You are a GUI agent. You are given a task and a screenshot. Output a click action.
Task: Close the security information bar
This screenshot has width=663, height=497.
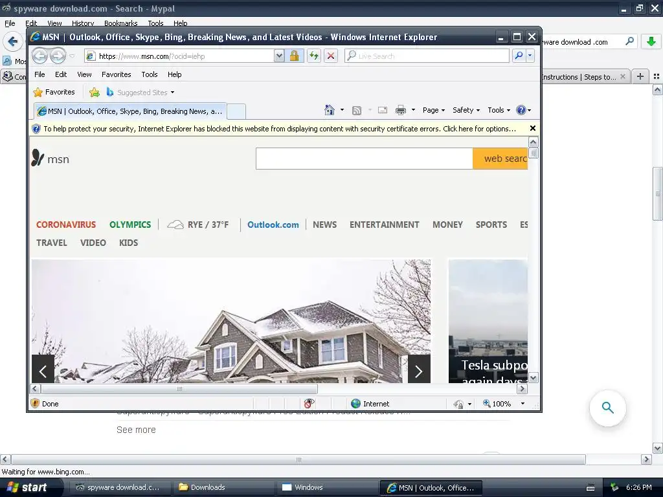click(x=533, y=128)
